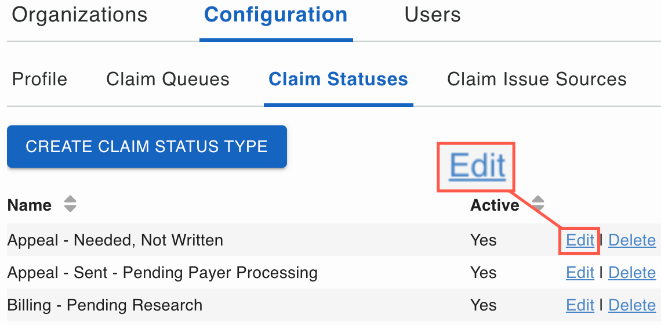Click the Create Claim Status Type button

click(x=147, y=146)
